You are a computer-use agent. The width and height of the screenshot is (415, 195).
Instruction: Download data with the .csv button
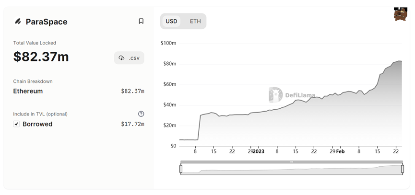[x=130, y=58]
